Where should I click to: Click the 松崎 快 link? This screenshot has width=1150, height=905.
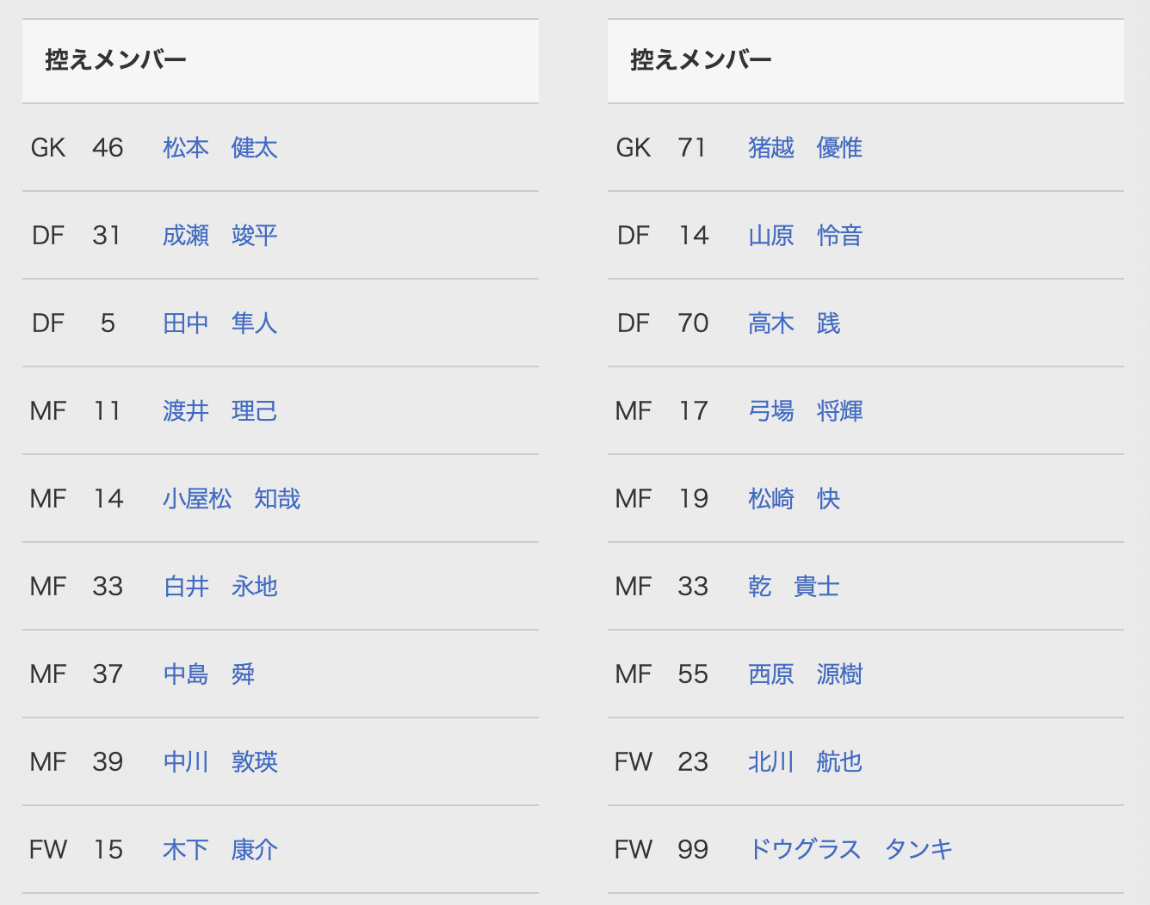tap(794, 499)
